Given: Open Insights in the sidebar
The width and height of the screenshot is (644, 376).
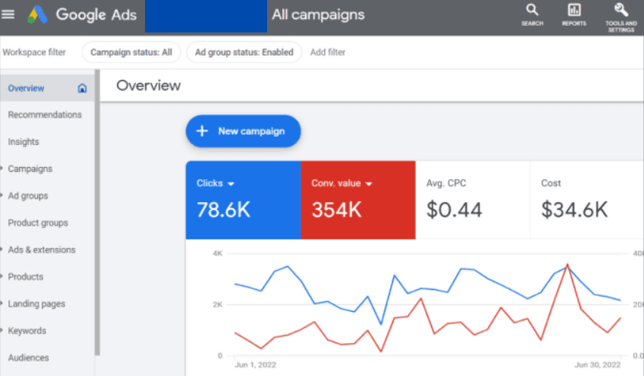Looking at the screenshot, I should click(24, 142).
